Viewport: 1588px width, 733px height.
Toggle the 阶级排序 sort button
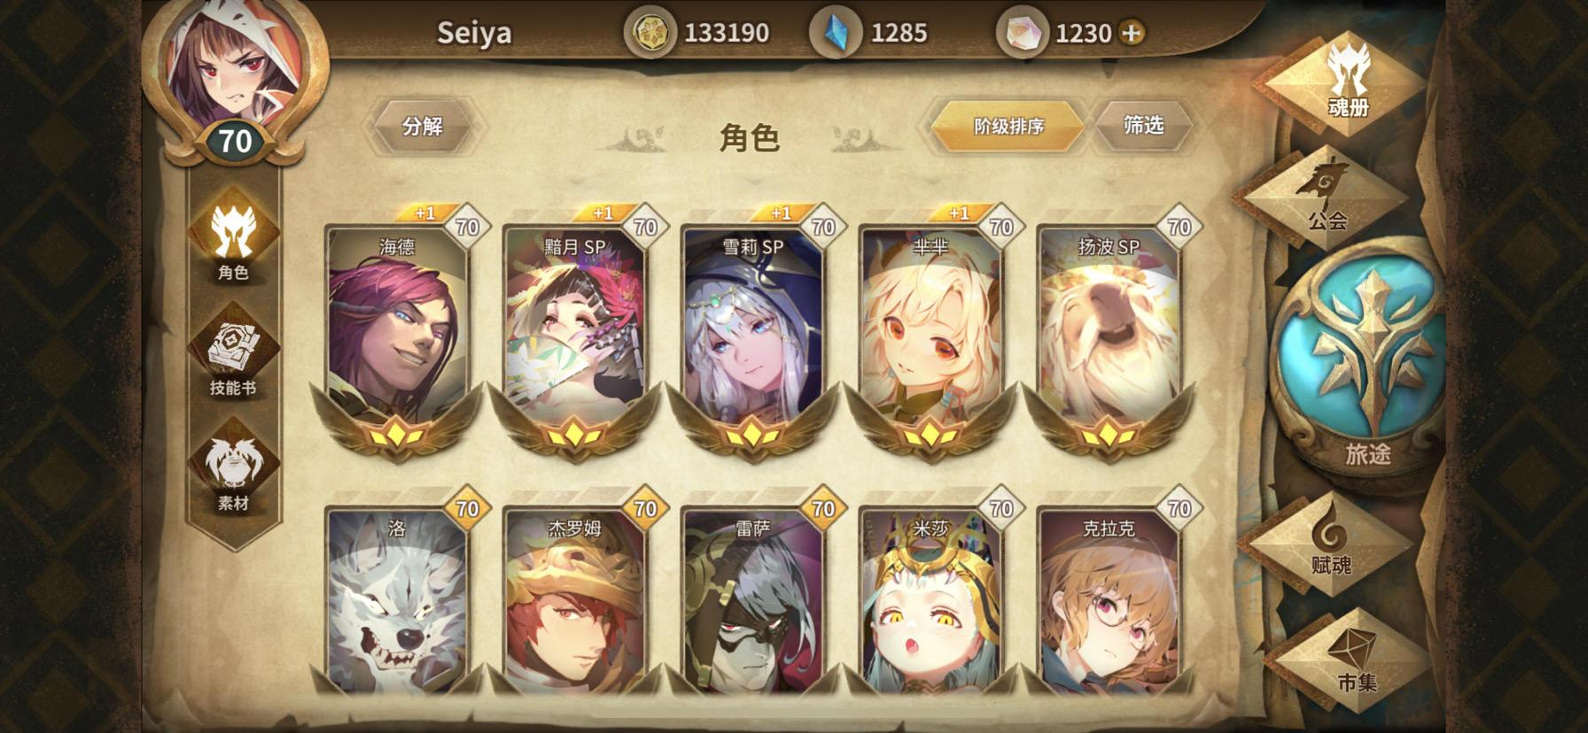click(1008, 126)
